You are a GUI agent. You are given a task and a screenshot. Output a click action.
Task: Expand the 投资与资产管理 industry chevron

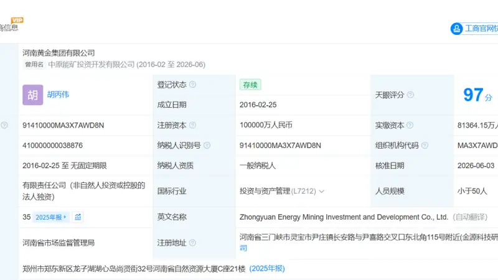(x=321, y=192)
